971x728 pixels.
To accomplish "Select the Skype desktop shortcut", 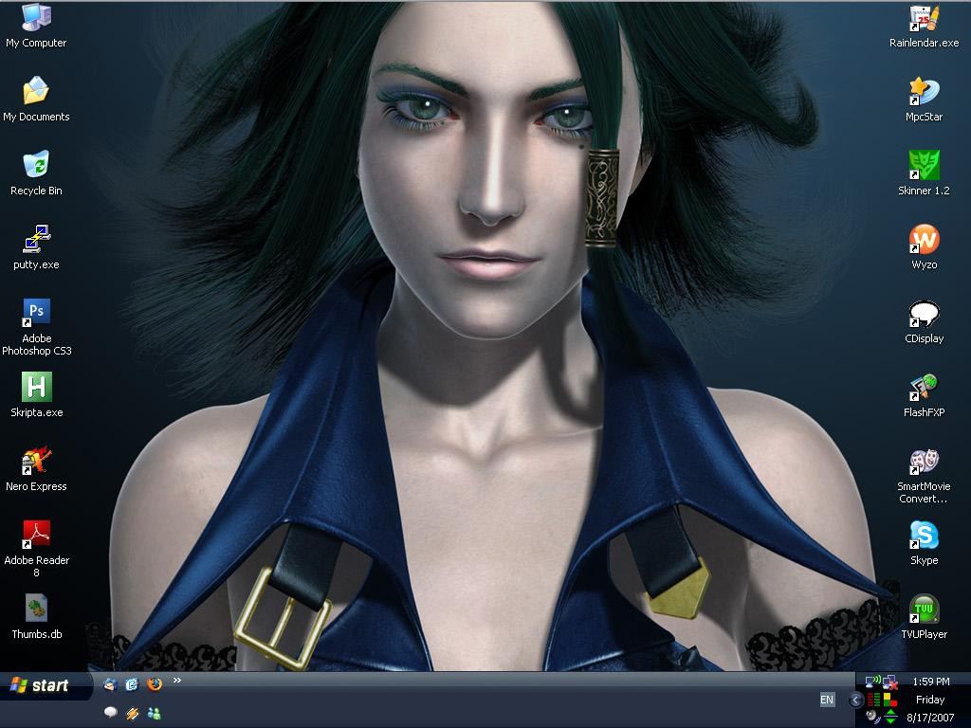I will (x=924, y=543).
